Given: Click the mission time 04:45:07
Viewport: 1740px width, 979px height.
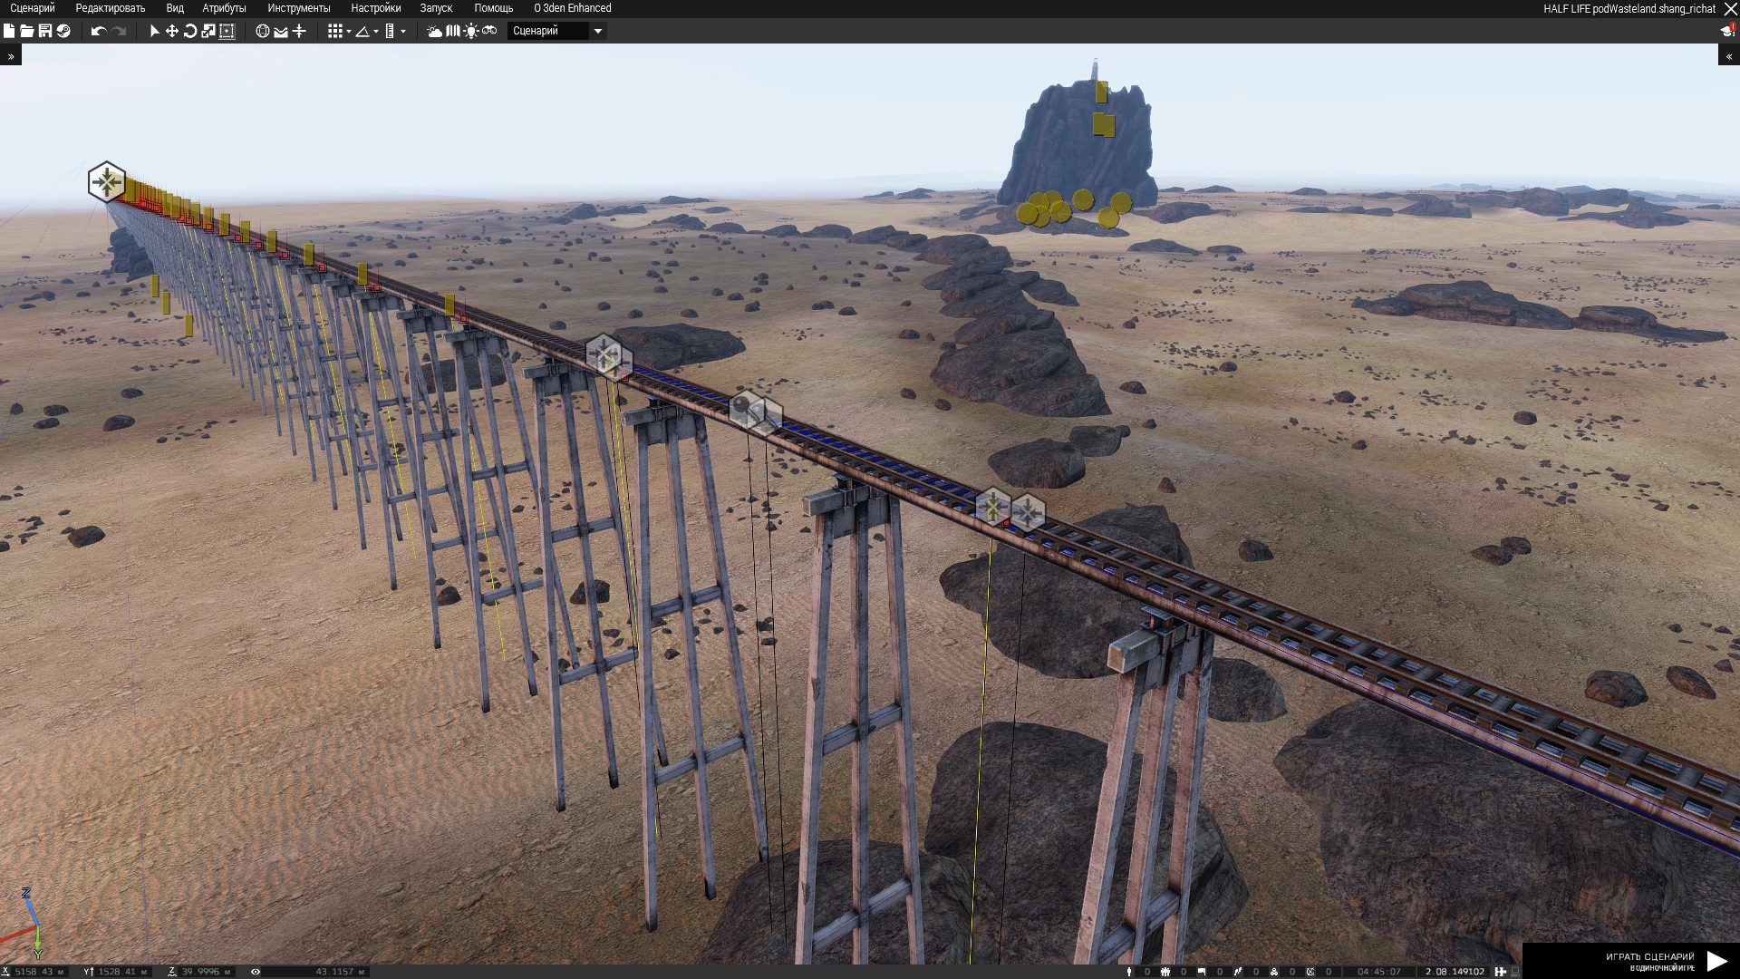Looking at the screenshot, I should click(x=1379, y=972).
